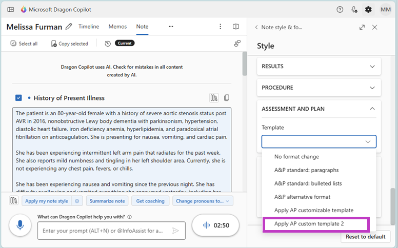Viewport: 398px width, 248px height.
Task: Open the Change pronouns dropdown
Action: [x=203, y=201]
